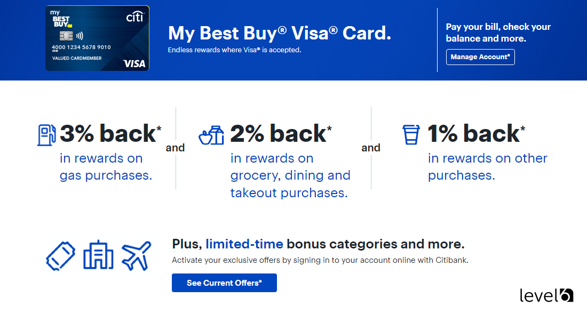Image resolution: width=587 pixels, height=314 pixels.
Task: Click the See Current Offers button
Action: pyautogui.click(x=224, y=283)
